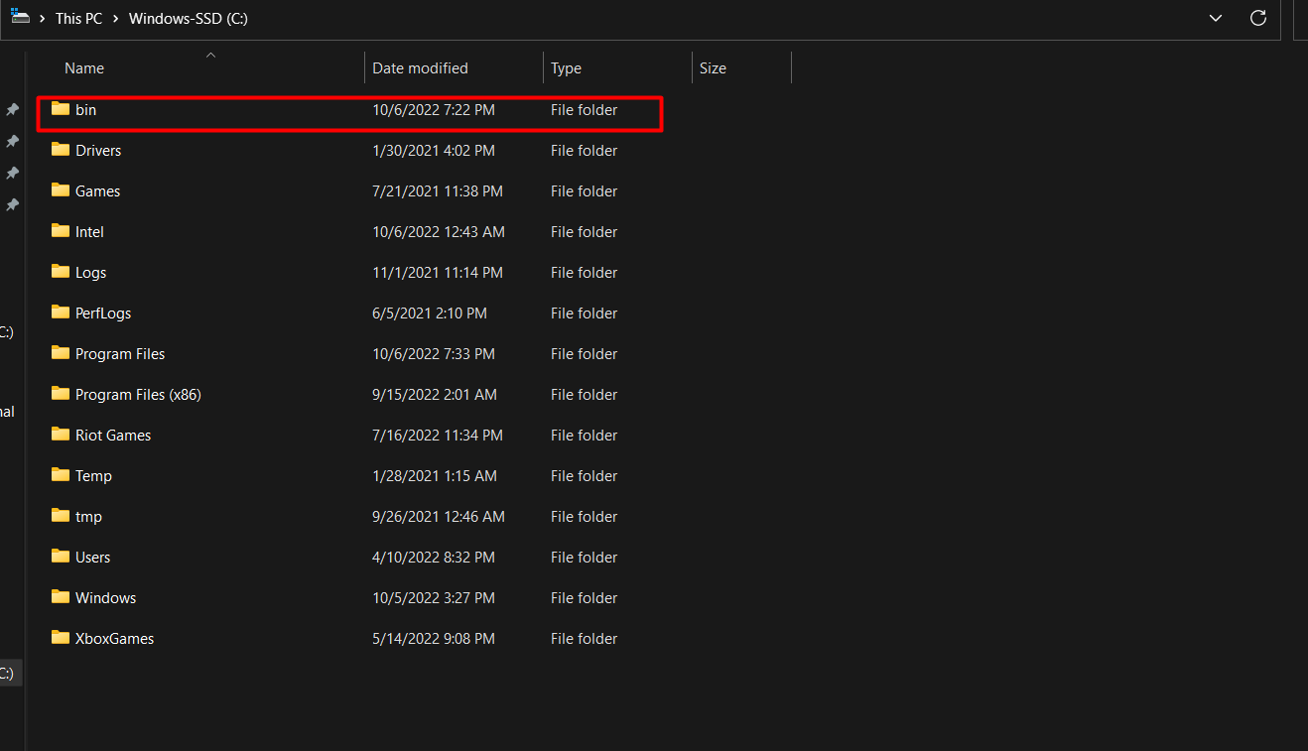Screen dimensions: 1308x751
Task: Click date 11/1/2021 11:14 PM
Action: pos(438,273)
